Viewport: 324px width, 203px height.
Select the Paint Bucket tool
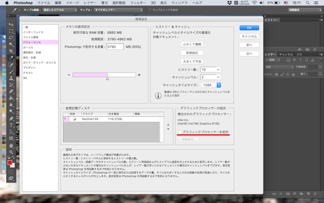(11, 98)
